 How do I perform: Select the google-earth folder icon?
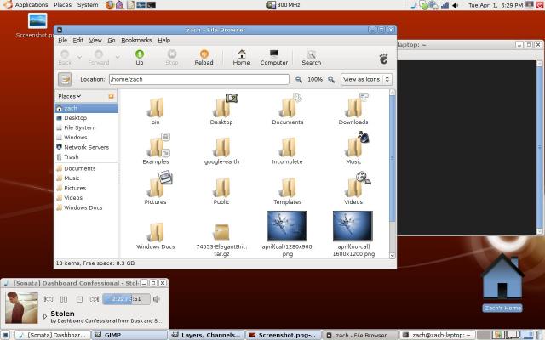pyautogui.click(x=221, y=147)
